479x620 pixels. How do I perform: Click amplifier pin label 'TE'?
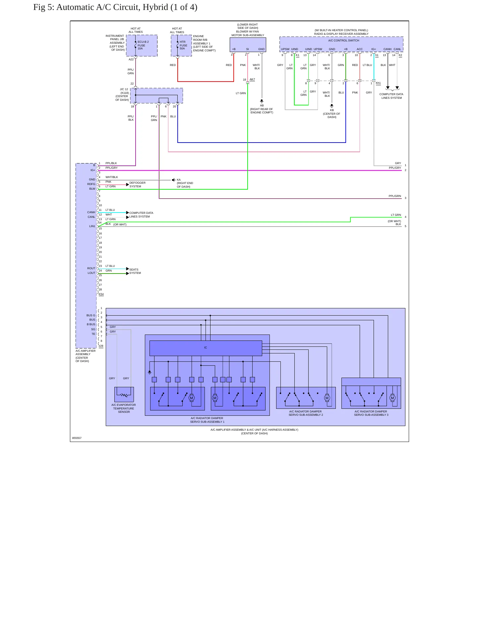point(93,334)
